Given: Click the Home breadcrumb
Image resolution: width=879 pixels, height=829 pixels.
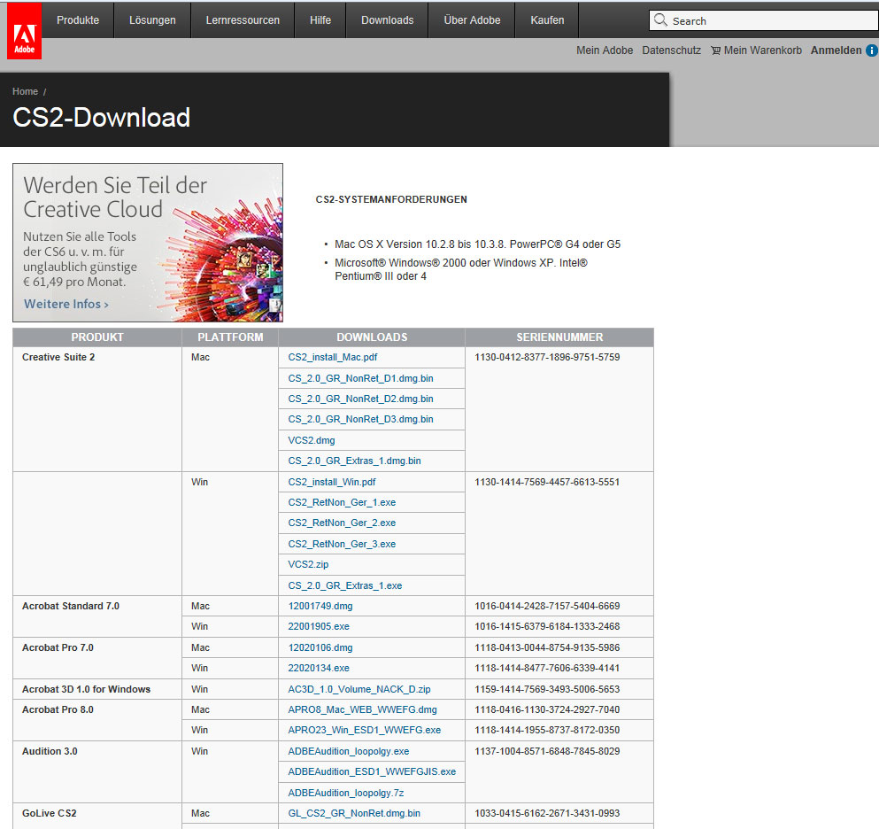Looking at the screenshot, I should [25, 91].
